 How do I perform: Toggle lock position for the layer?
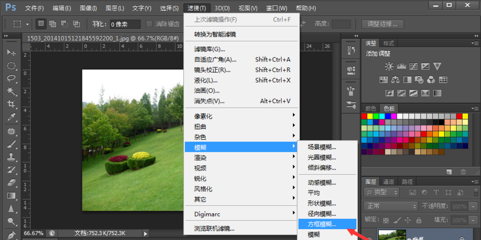pos(408,220)
